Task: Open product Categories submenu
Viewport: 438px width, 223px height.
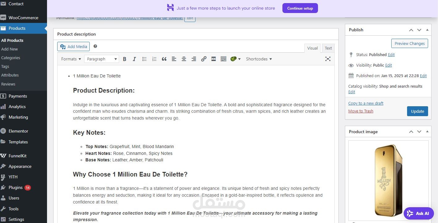Action: coord(11,58)
